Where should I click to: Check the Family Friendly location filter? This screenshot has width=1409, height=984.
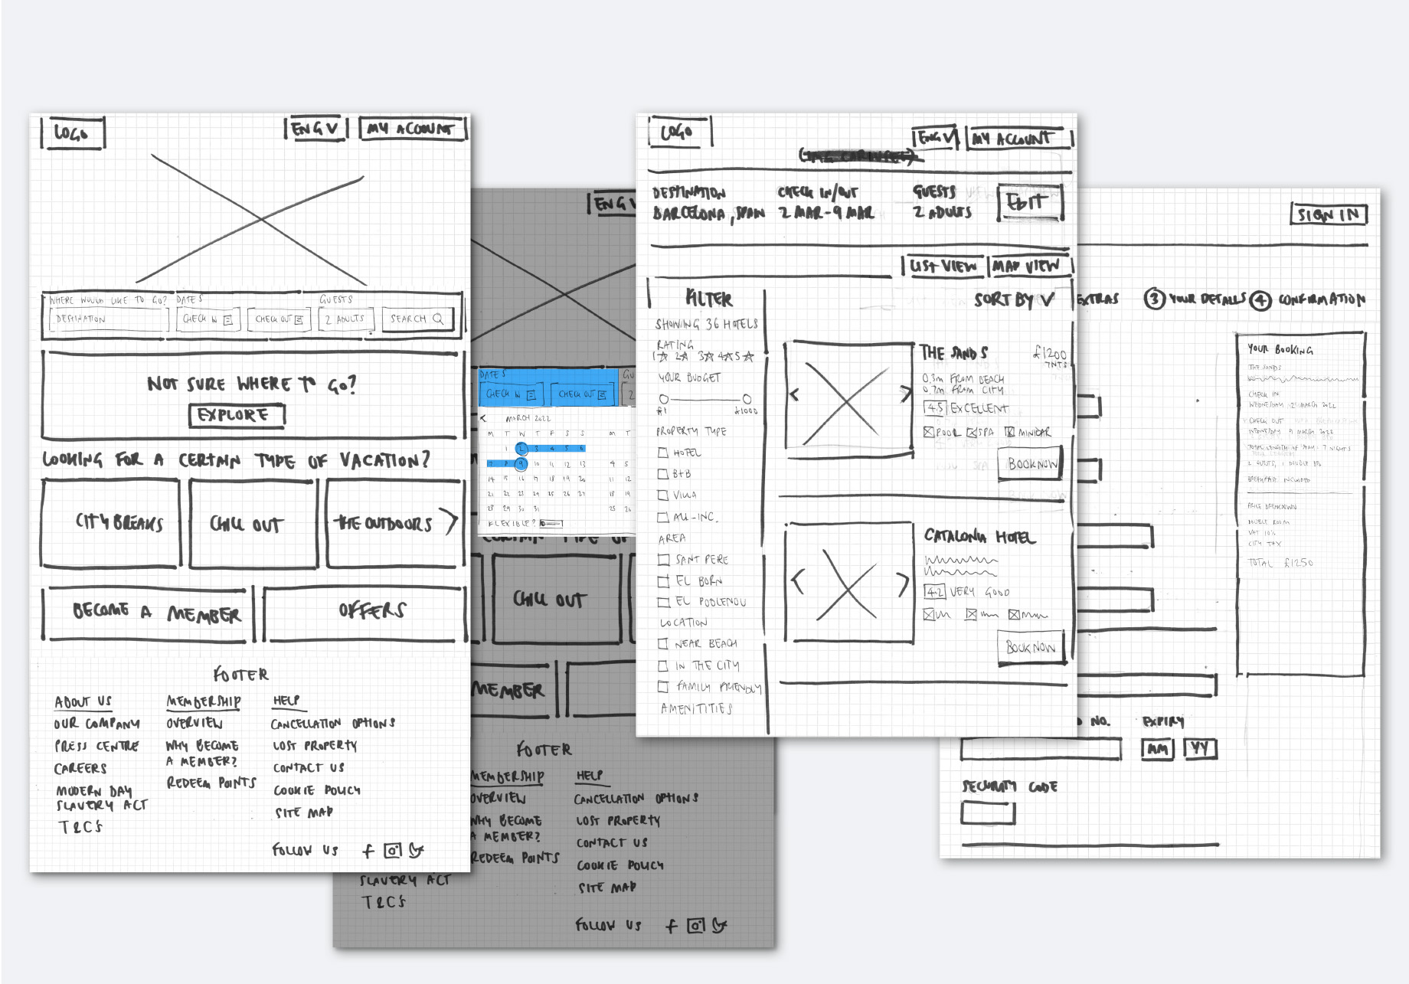point(663,687)
